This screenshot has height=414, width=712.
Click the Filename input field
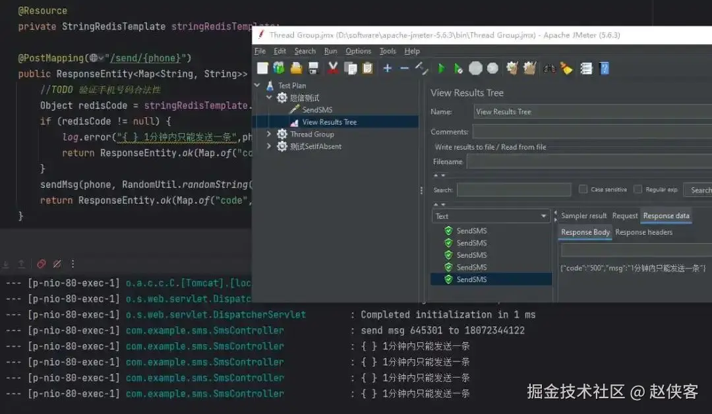click(x=589, y=162)
